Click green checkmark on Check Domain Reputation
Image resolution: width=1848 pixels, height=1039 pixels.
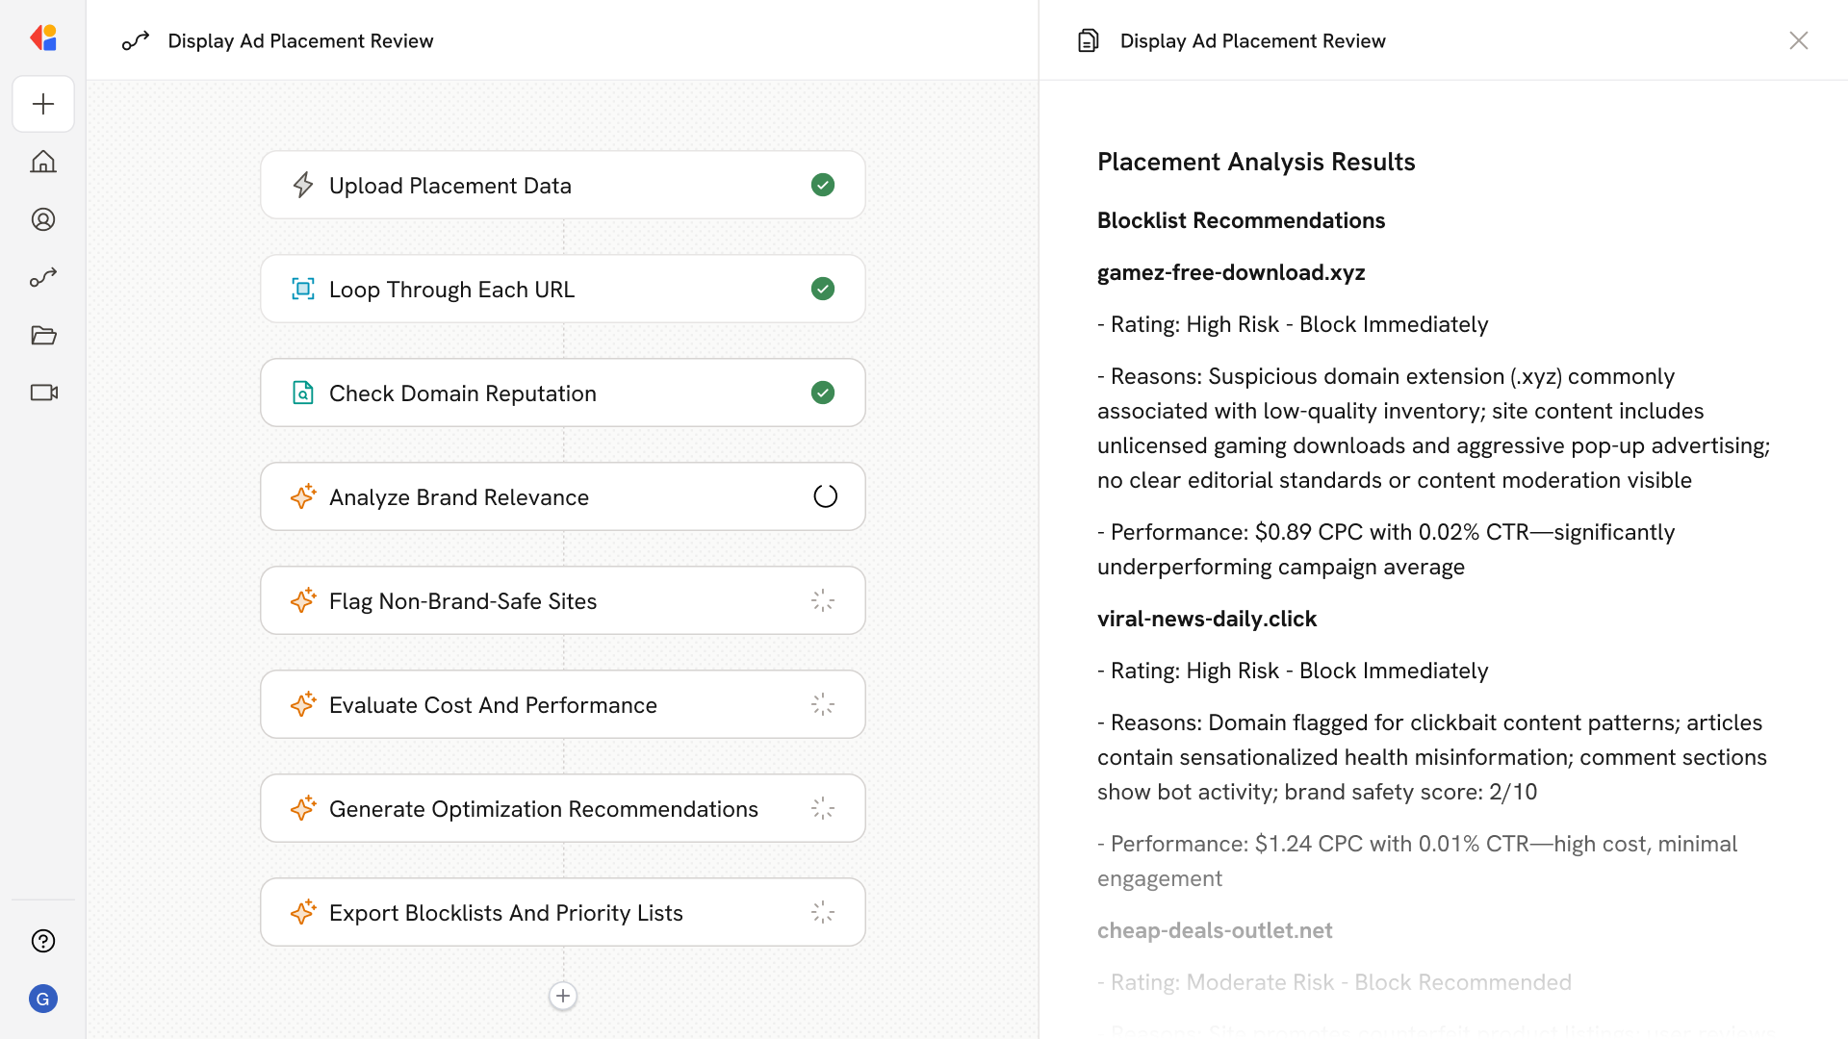[823, 393]
